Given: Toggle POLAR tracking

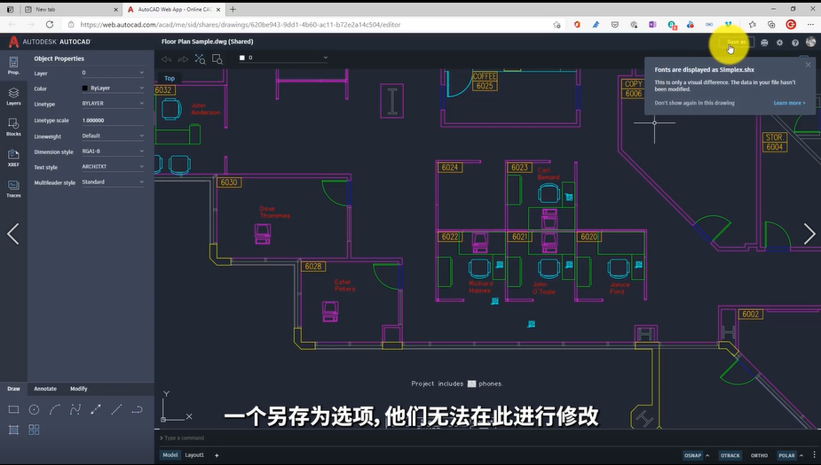Looking at the screenshot, I should coord(786,455).
